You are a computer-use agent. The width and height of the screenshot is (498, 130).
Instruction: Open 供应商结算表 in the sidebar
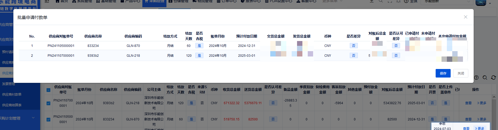[x=12, y=105]
